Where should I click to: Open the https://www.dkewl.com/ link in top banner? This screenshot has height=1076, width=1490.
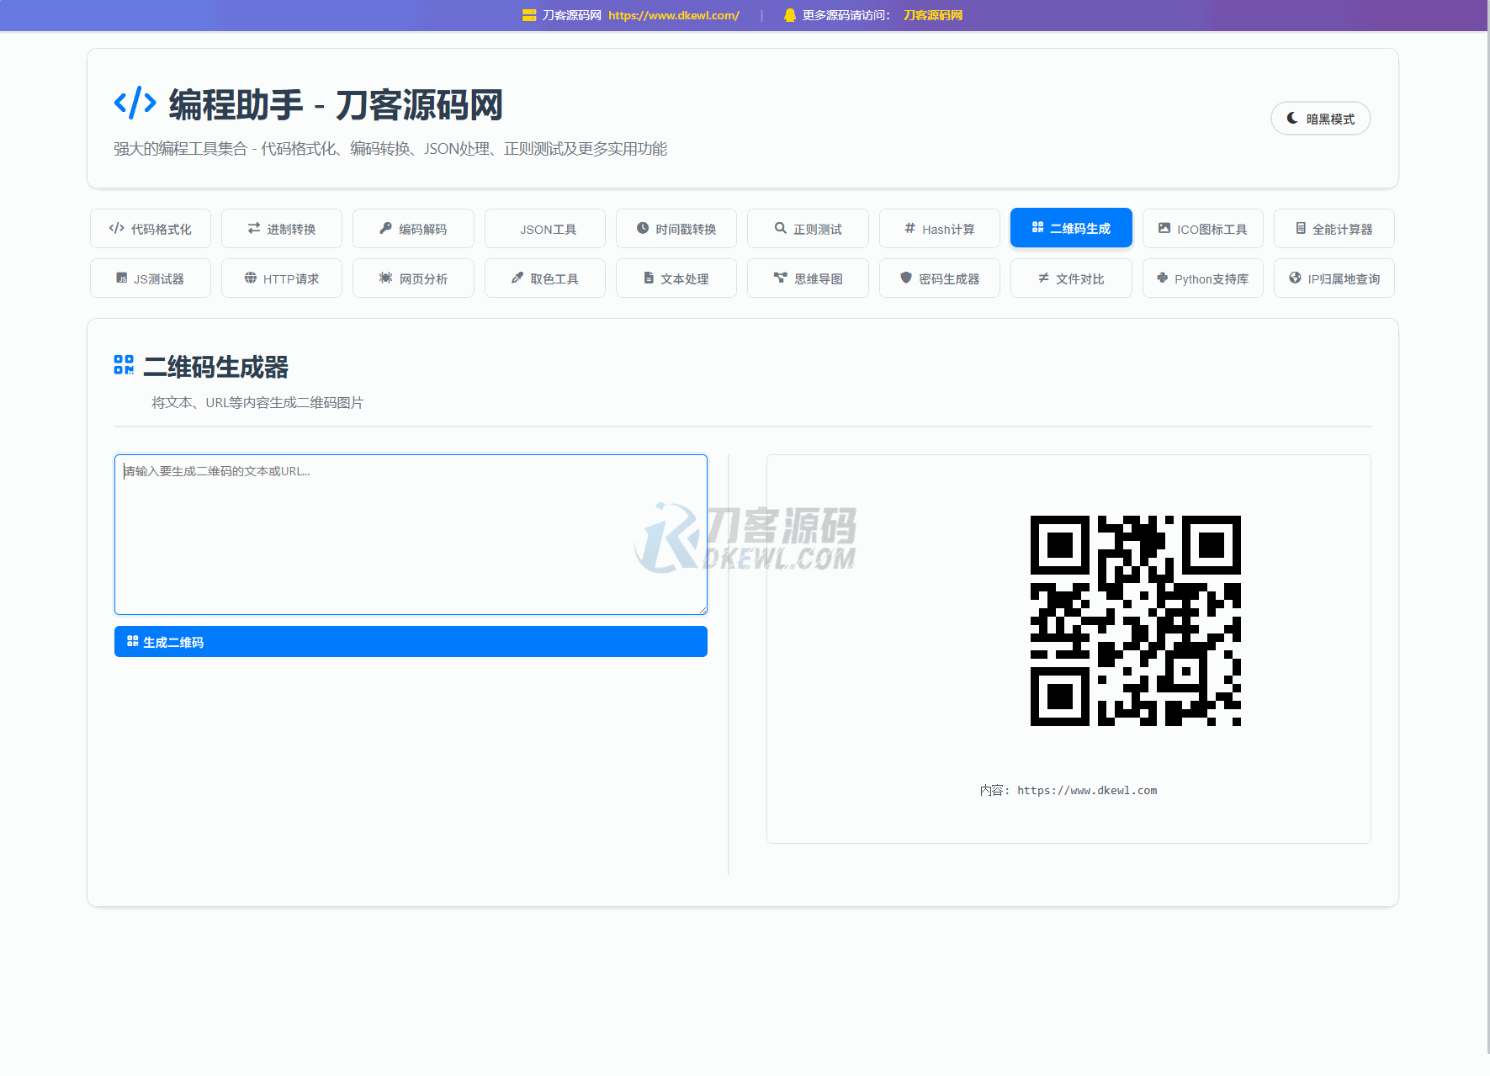[673, 15]
